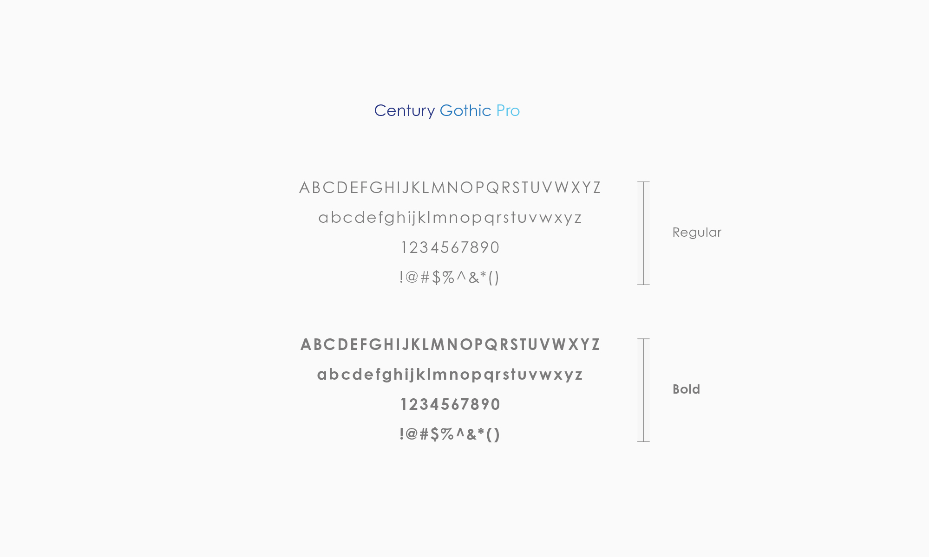Click the vertical bracket beside Regular label
The width and height of the screenshot is (929, 557).
point(643,233)
